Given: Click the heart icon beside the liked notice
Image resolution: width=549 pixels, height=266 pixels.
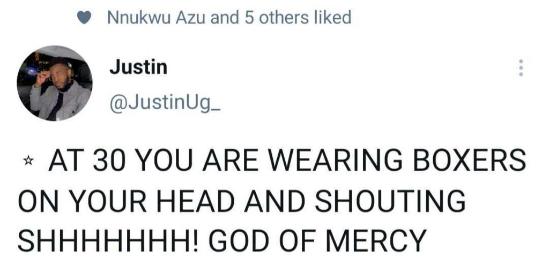Looking at the screenshot, I should 85,18.
